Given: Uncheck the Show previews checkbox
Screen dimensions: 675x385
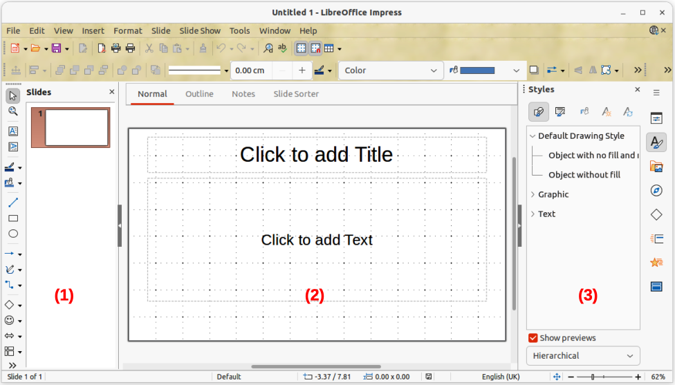Looking at the screenshot, I should [x=533, y=338].
